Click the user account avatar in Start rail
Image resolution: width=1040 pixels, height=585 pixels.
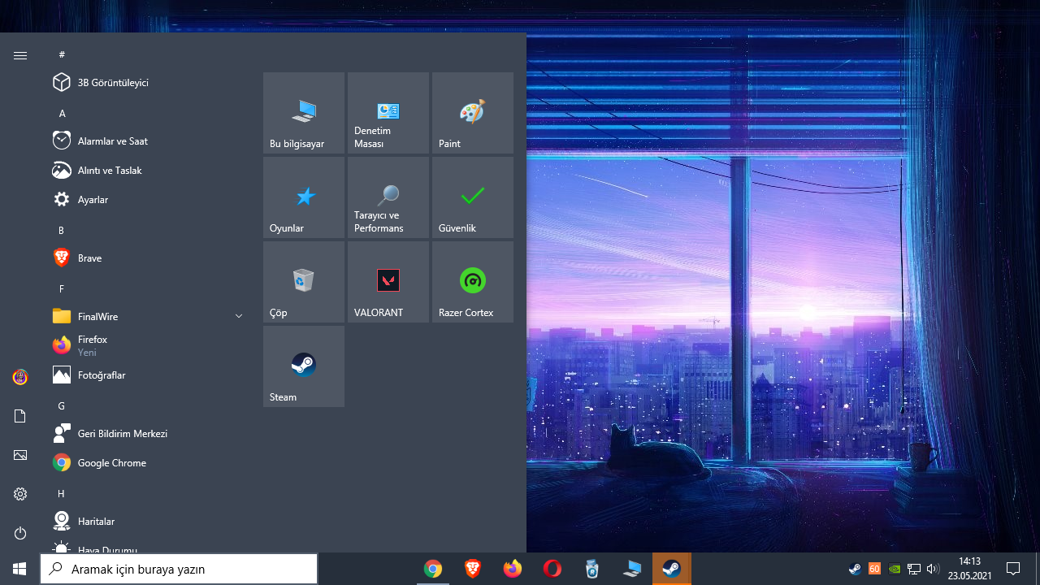click(x=20, y=377)
